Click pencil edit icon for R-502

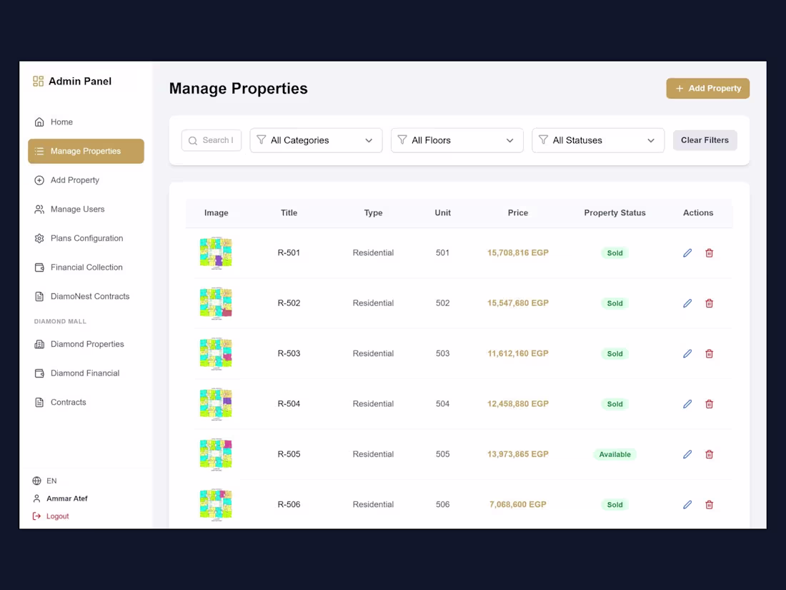(x=687, y=303)
